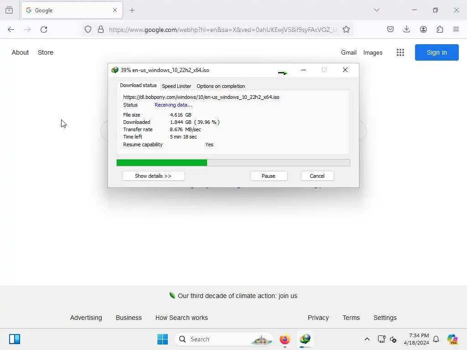Open the notification bell in the taskbar
Image resolution: width=467 pixels, height=350 pixels.
click(436, 339)
